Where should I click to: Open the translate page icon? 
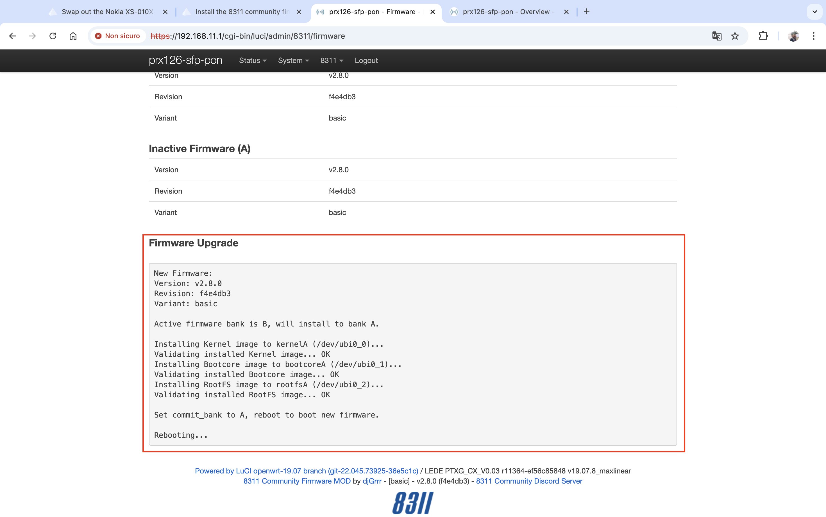(x=717, y=36)
